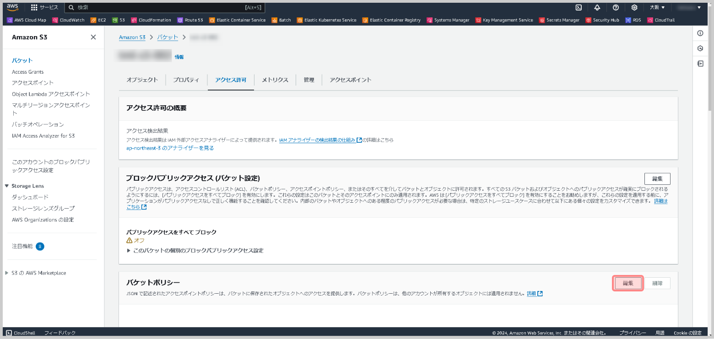Click the AWS logo home icon
The width and height of the screenshot is (714, 339).
[x=12, y=7]
